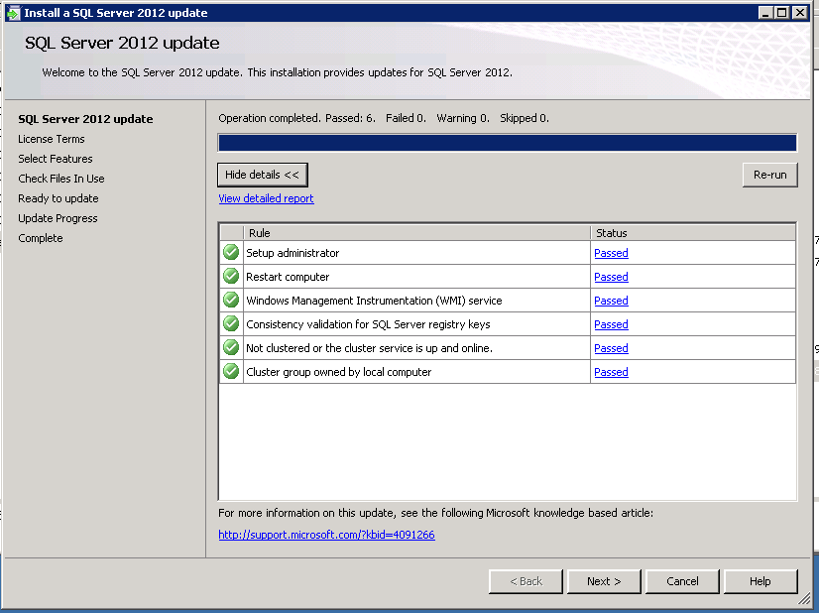
Task: Select the Select Features step
Action: (x=56, y=159)
